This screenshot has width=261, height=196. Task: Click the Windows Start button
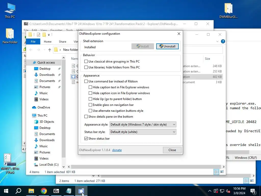(6, 191)
